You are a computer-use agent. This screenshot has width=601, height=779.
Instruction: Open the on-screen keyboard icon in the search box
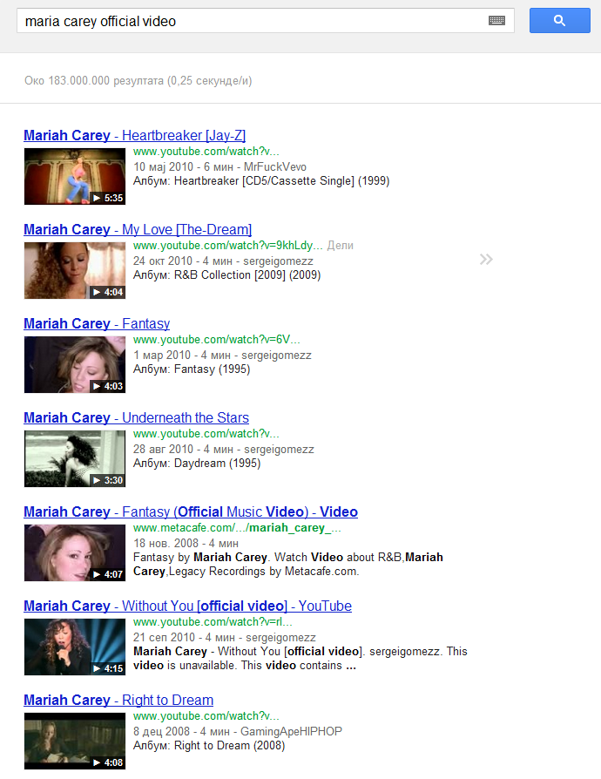[496, 20]
